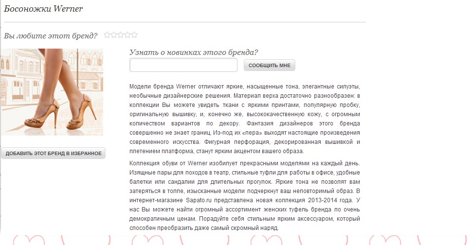Click the email field for brand news
The width and height of the screenshot is (473, 245).
tap(183, 65)
